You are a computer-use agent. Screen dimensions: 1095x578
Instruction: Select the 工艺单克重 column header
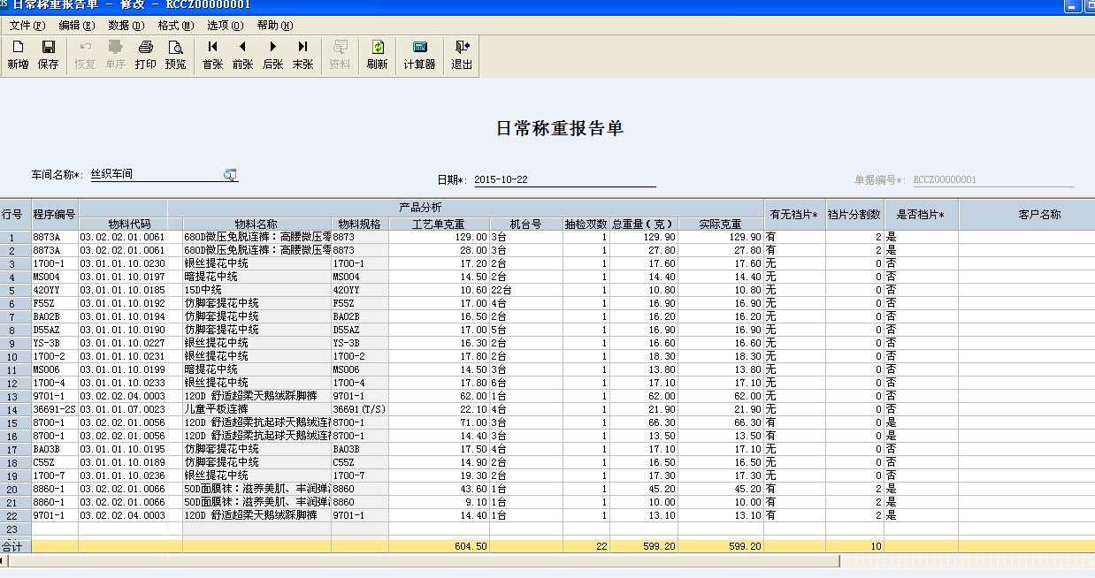(x=439, y=224)
